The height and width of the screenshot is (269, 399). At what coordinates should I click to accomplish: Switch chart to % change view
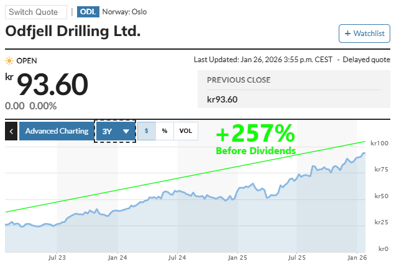(165, 131)
